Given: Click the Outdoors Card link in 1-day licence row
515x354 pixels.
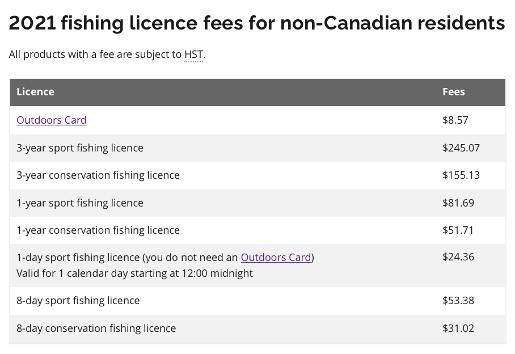Looking at the screenshot, I should [276, 258].
